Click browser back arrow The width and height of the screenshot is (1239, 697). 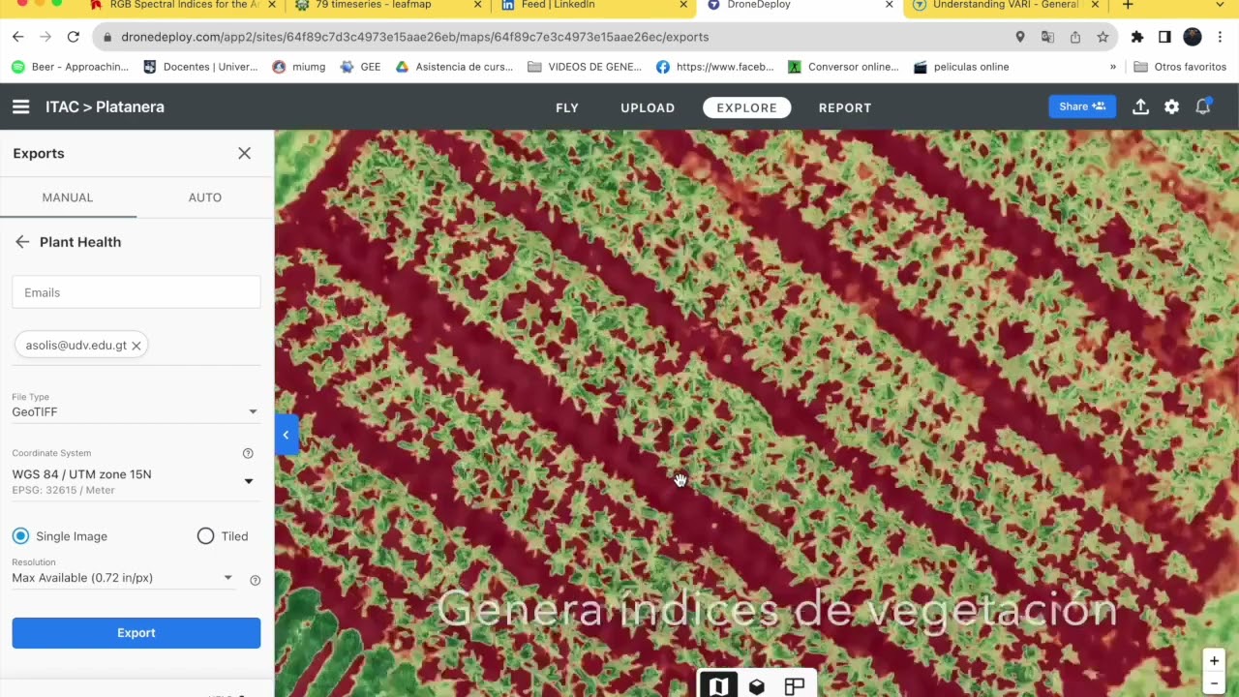pyautogui.click(x=17, y=37)
